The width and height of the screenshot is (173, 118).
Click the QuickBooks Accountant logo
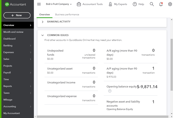pos(15,4)
